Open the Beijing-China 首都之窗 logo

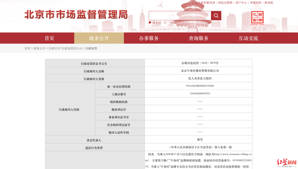click(257, 18)
